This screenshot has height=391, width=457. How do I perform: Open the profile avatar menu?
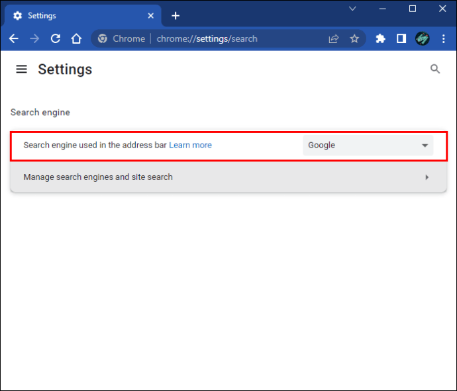click(423, 39)
